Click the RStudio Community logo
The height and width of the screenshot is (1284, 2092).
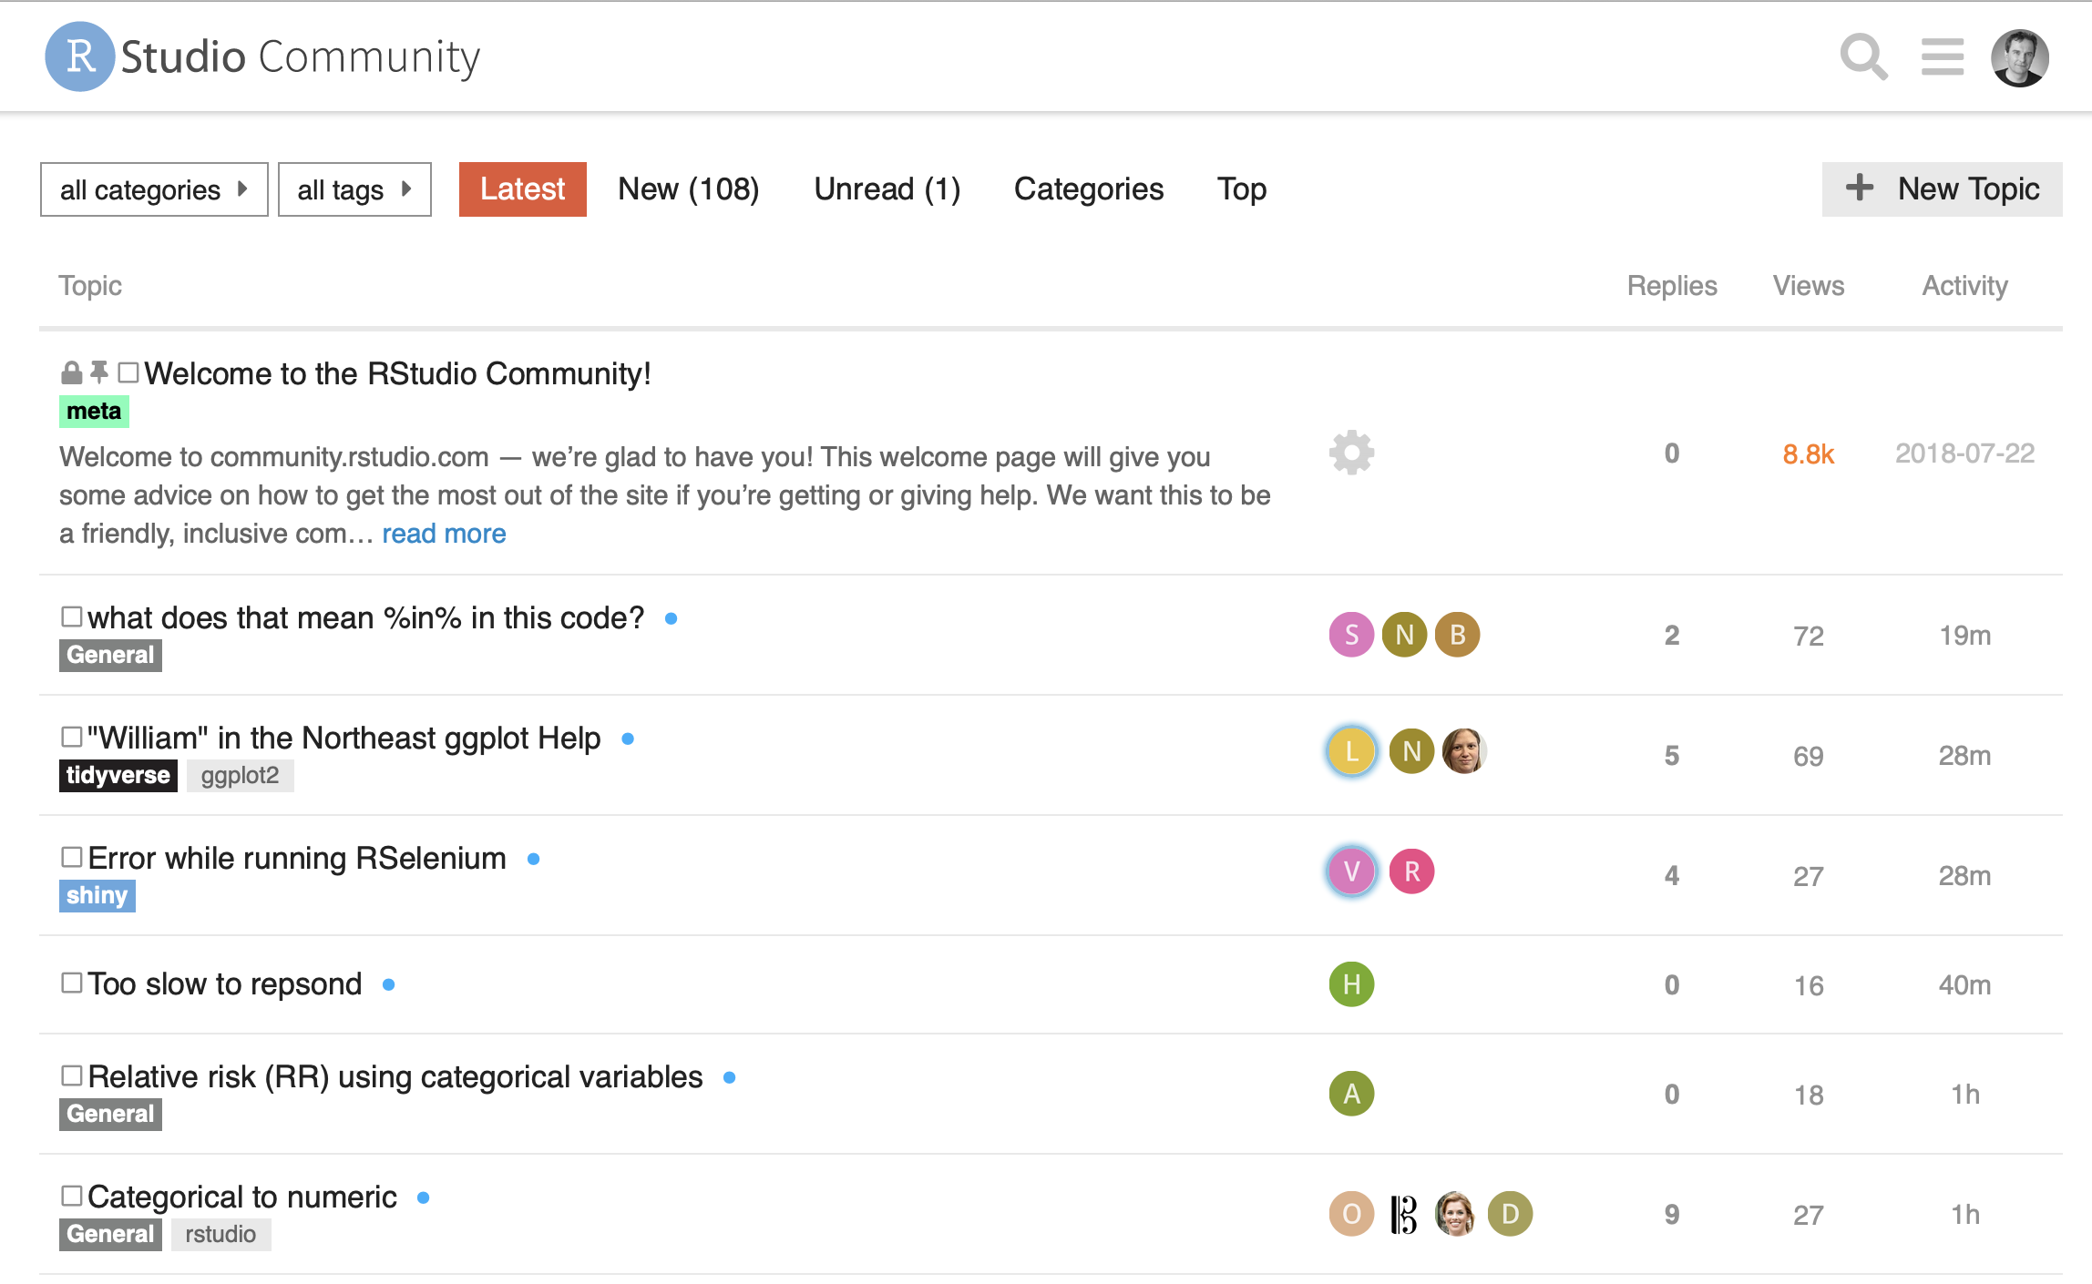(262, 56)
